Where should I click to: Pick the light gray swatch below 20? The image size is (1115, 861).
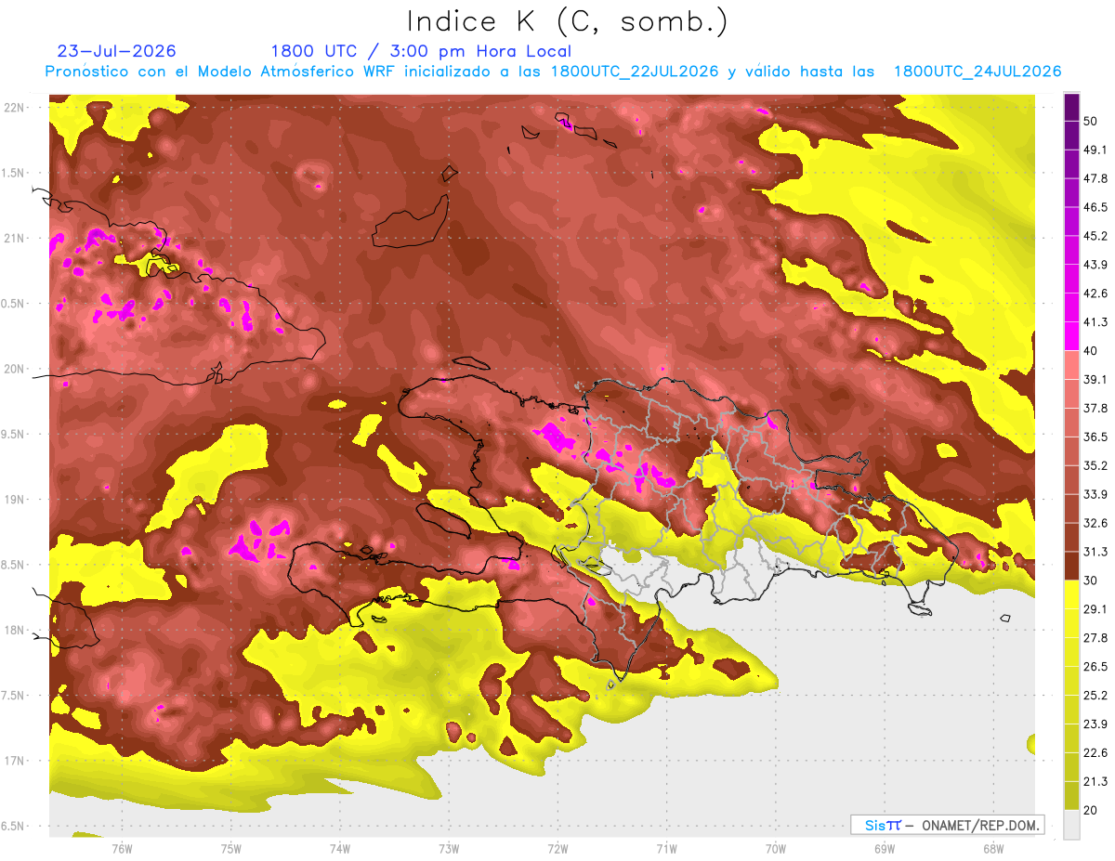1071,825
